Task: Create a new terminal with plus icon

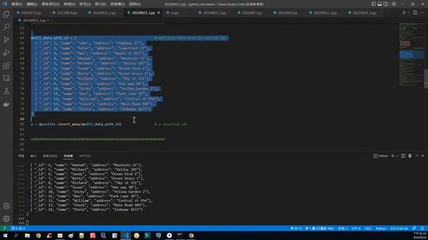Action: coord(393,156)
